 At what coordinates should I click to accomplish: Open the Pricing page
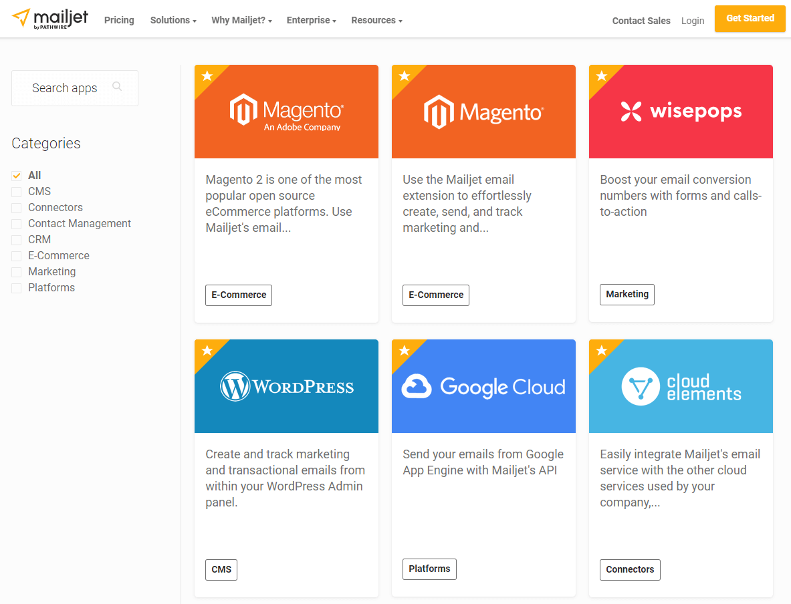(x=119, y=20)
